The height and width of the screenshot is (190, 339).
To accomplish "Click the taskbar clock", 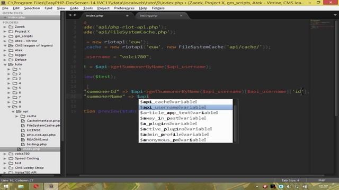I will click(x=323, y=186).
